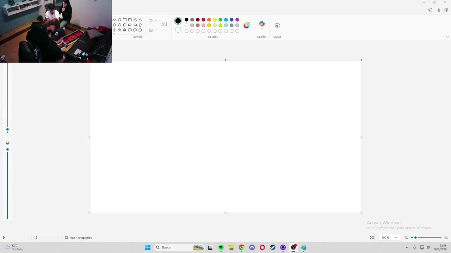
Task: Select the rounded rectangle shape
Action: click(x=130, y=20)
